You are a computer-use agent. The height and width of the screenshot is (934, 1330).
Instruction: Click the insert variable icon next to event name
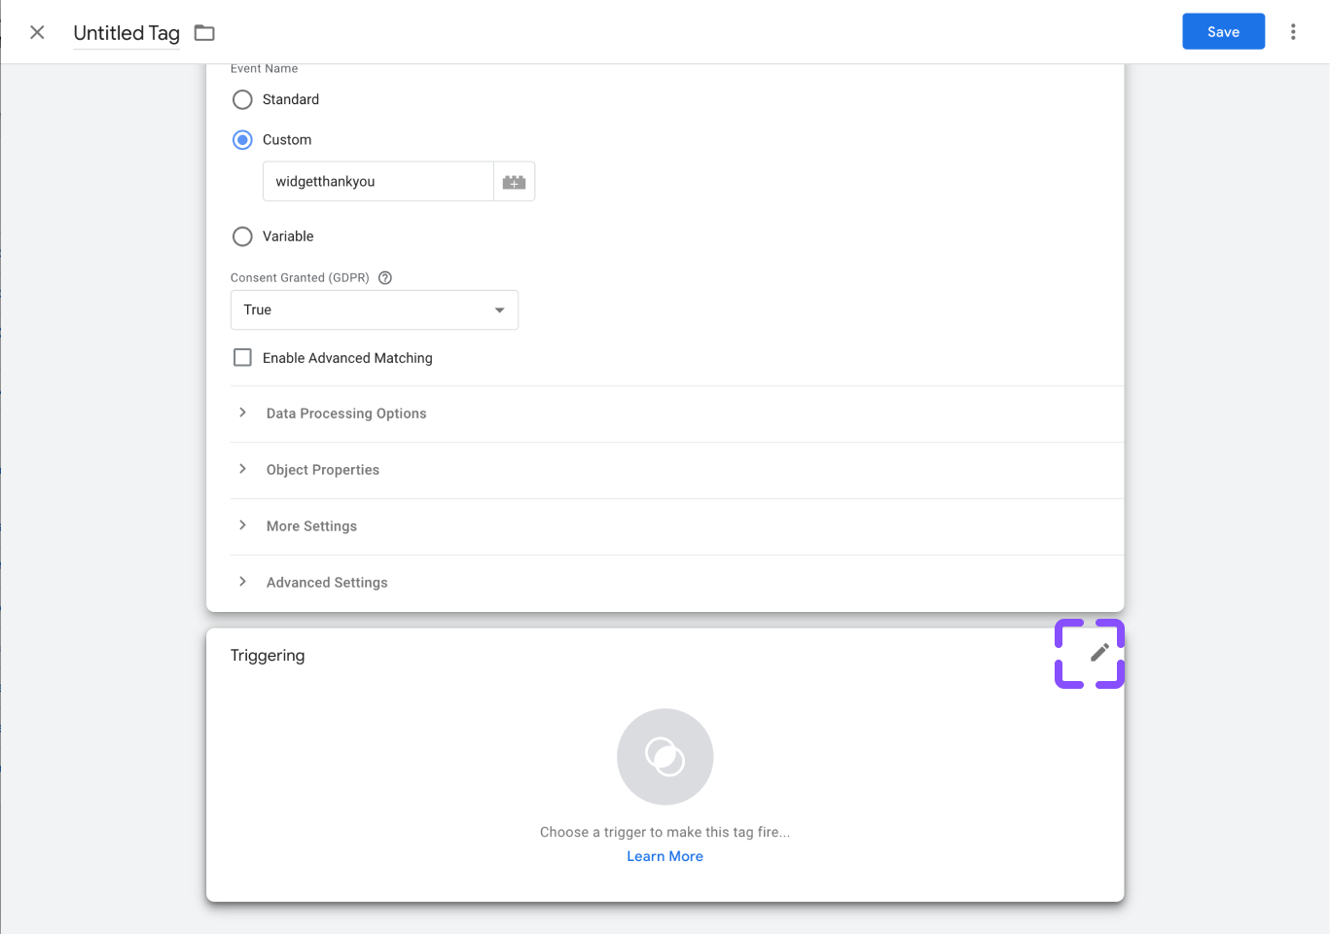click(514, 182)
